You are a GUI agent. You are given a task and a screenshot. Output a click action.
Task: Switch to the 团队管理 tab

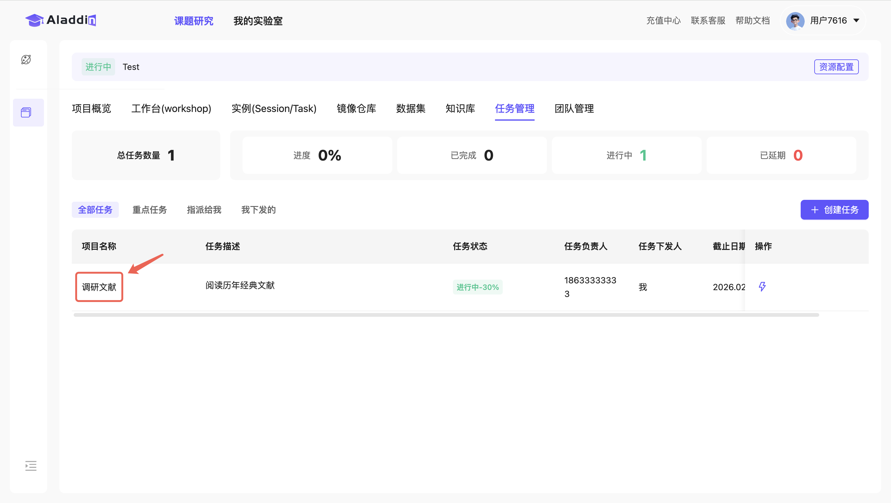pos(574,108)
